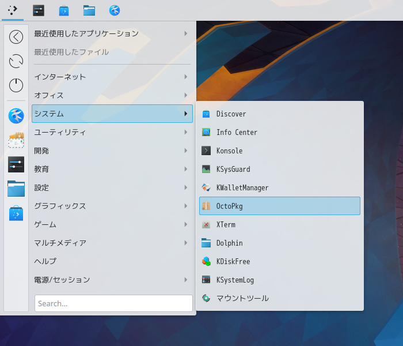Click the Info Center icon in submenu
The image size is (403, 346).
pyautogui.click(x=206, y=132)
